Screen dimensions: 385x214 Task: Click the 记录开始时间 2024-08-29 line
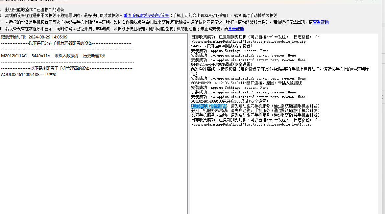click(34, 37)
